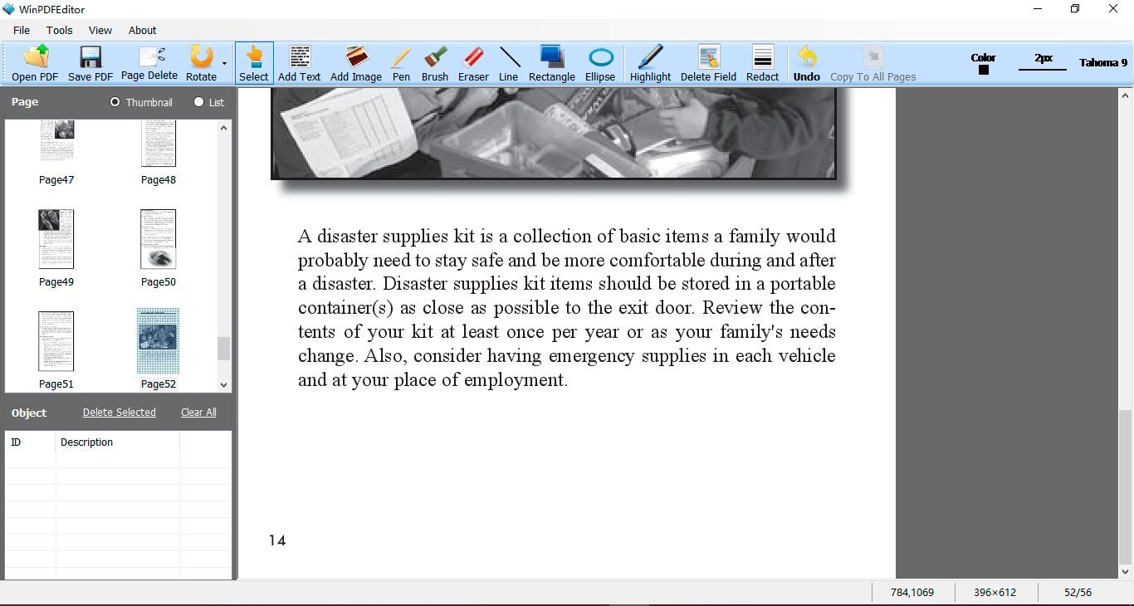Open the Tools menu
This screenshot has width=1134, height=606.
point(59,30)
